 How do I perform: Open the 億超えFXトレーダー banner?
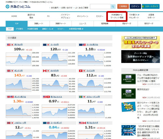coord(141,42)
